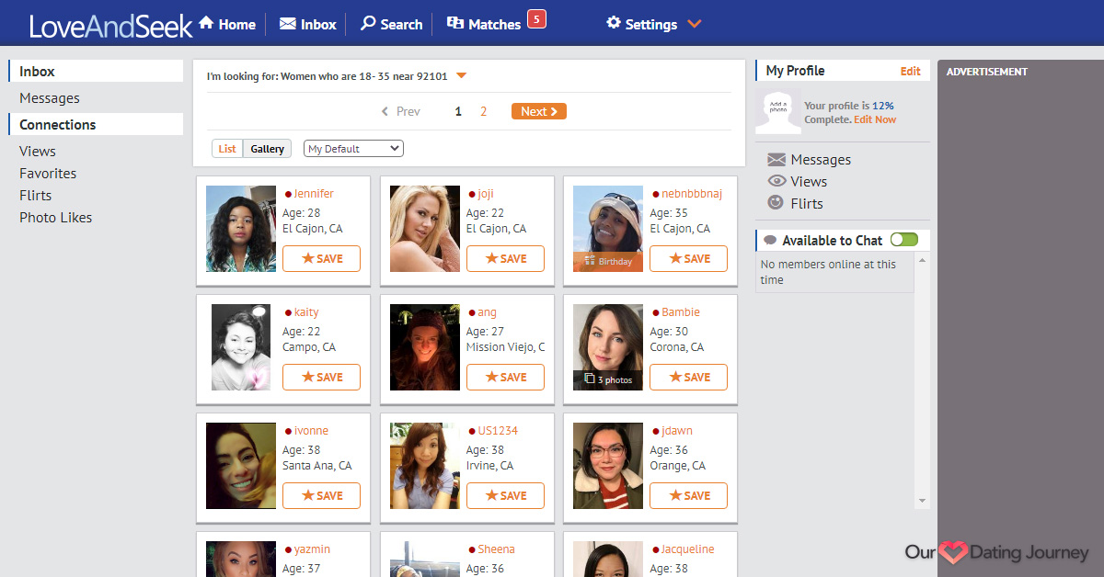This screenshot has width=1104, height=577.
Task: Open the Search menu item
Action: click(x=392, y=24)
